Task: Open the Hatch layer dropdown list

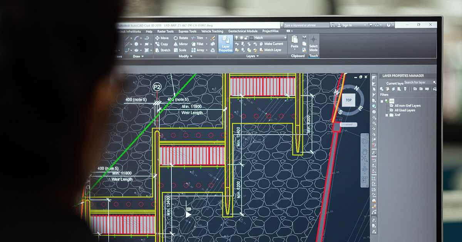Action: (x=285, y=38)
